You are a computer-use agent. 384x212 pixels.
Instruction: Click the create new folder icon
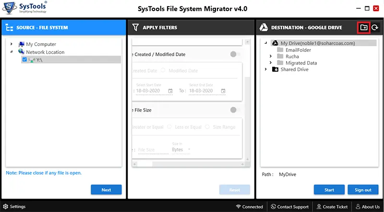(x=364, y=27)
